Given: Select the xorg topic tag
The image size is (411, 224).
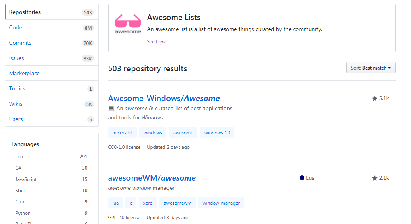Looking at the screenshot, I should click(148, 203).
